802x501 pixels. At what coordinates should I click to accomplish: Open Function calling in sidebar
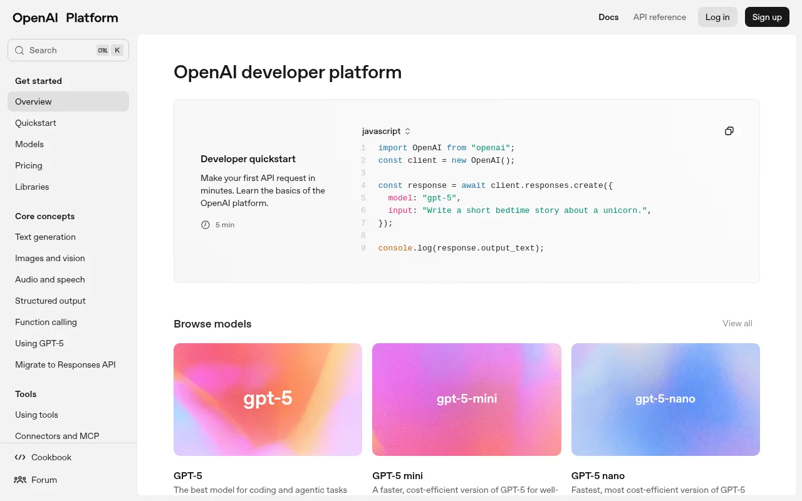point(46,322)
